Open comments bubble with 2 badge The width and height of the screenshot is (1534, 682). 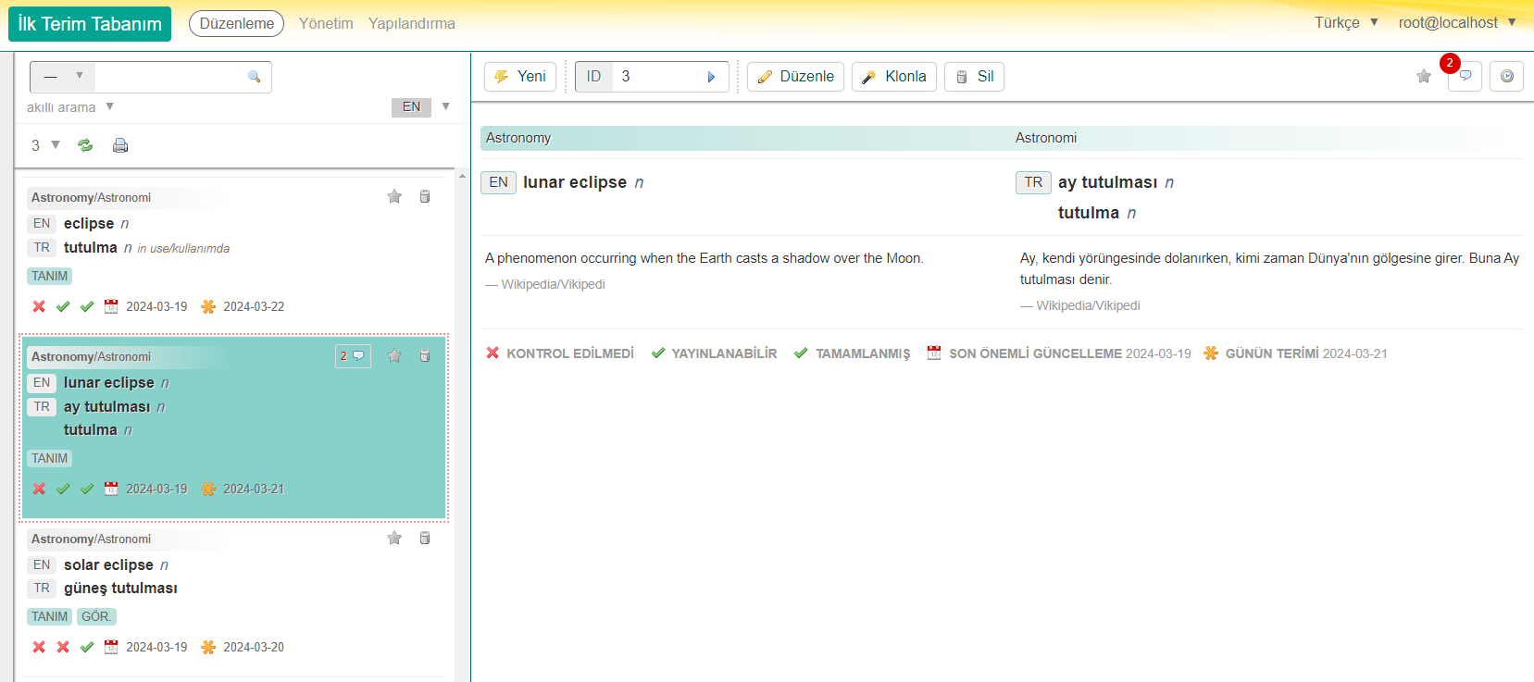(1465, 76)
